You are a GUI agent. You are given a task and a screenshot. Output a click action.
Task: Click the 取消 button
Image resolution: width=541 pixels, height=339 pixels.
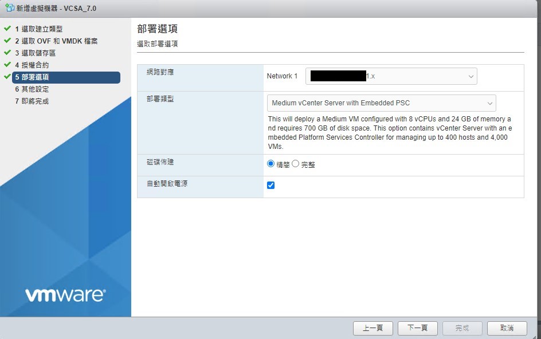(x=507, y=328)
